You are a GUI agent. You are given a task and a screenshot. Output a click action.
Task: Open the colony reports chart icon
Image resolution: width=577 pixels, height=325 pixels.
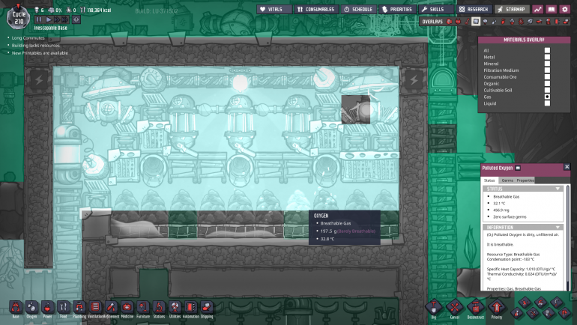tap(537, 9)
